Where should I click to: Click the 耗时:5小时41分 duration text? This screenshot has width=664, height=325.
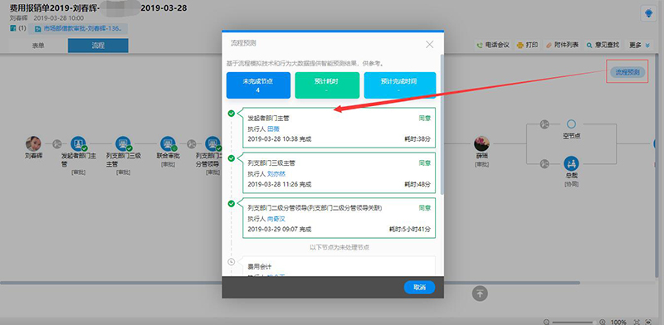[410, 230]
